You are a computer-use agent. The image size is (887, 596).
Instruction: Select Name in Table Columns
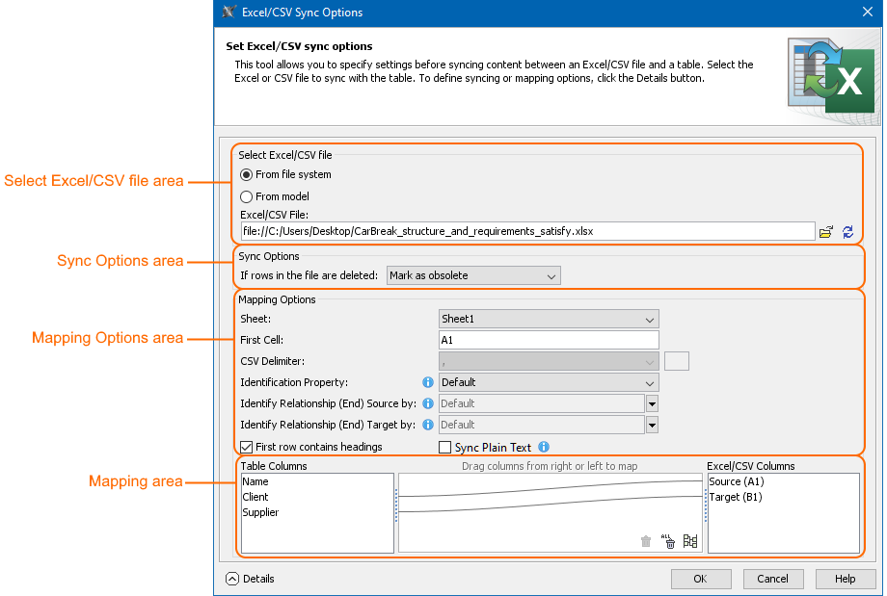point(255,481)
